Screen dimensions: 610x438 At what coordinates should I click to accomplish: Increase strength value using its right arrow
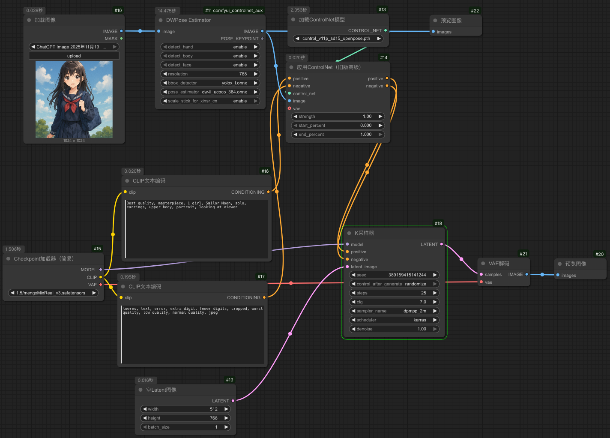(380, 116)
